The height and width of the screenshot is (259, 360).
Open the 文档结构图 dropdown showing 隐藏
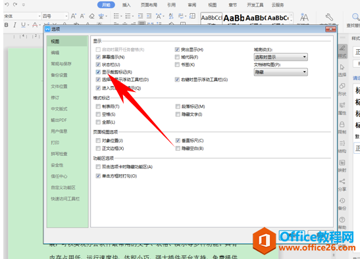pos(281,72)
